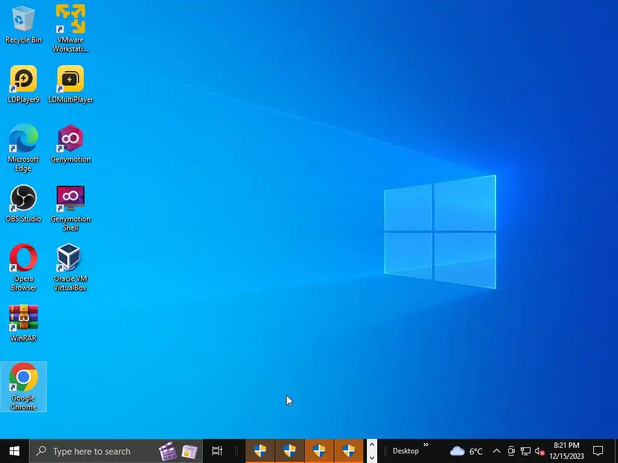Screen dimensions: 618x463
Task: Select the Google Chrome desktop shortcut
Action: pos(24,386)
